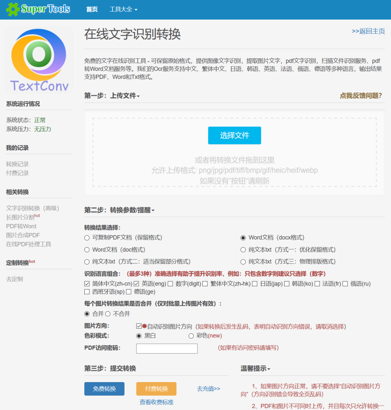
Task: Choose 彩色(new) color mode
Action: pyautogui.click(x=191, y=336)
